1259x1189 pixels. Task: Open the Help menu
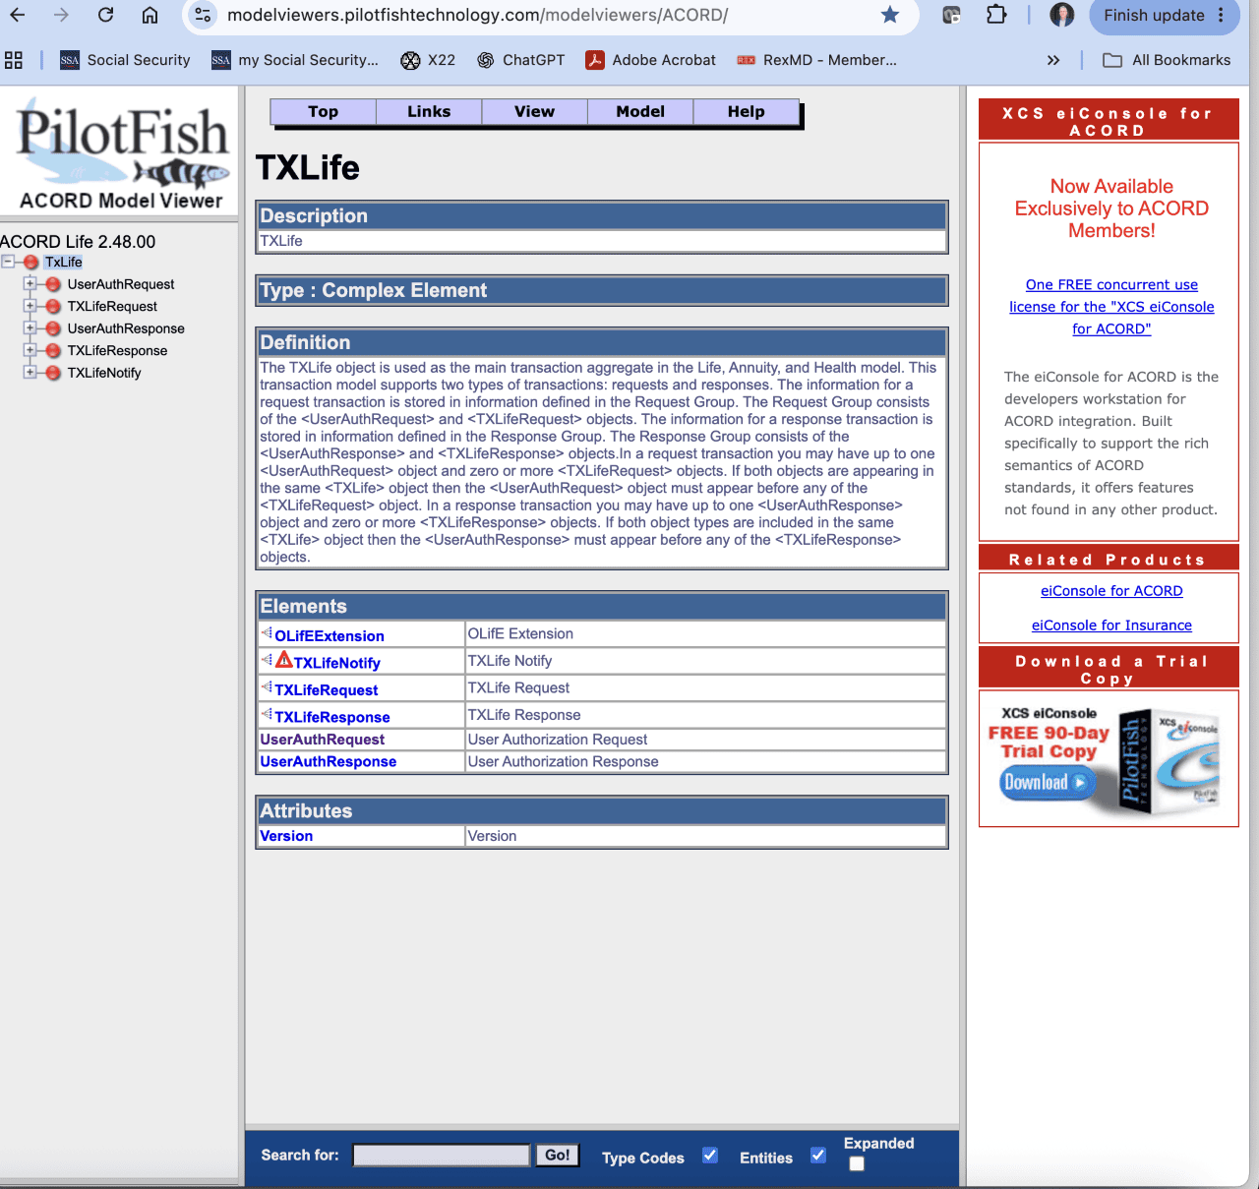coord(747,112)
